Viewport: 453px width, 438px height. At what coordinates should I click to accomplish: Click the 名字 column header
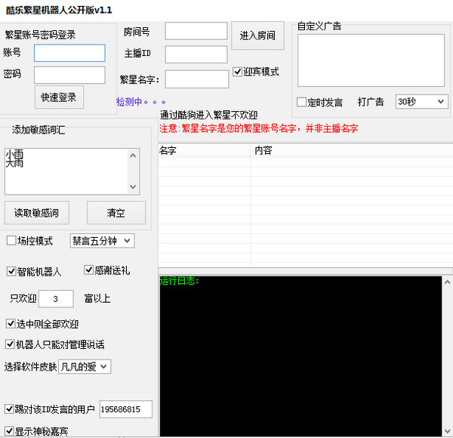click(204, 150)
